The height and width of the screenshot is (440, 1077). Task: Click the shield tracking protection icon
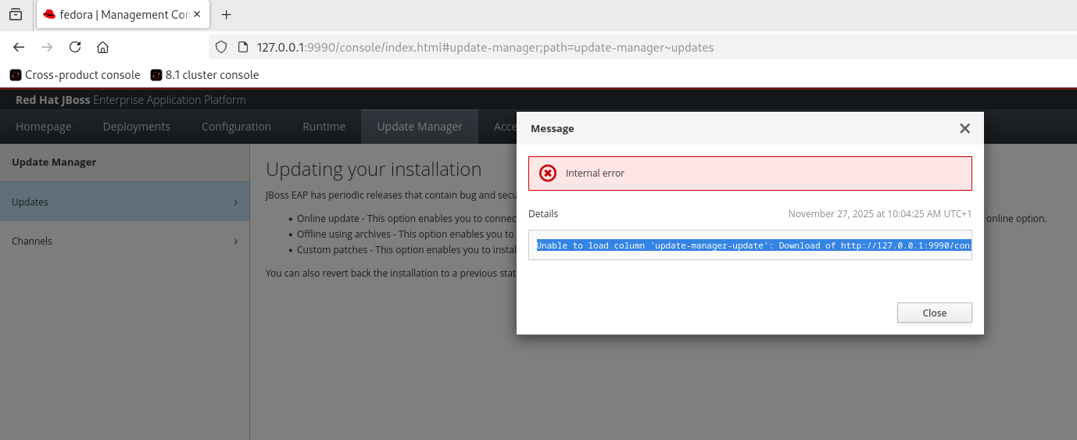click(x=221, y=47)
